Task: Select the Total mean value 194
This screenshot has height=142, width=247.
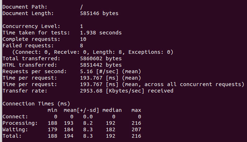Action: 68,136
